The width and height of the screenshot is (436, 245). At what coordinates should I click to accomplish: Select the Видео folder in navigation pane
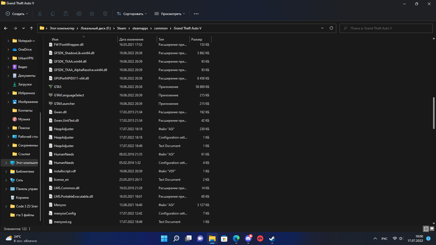coord(23,67)
